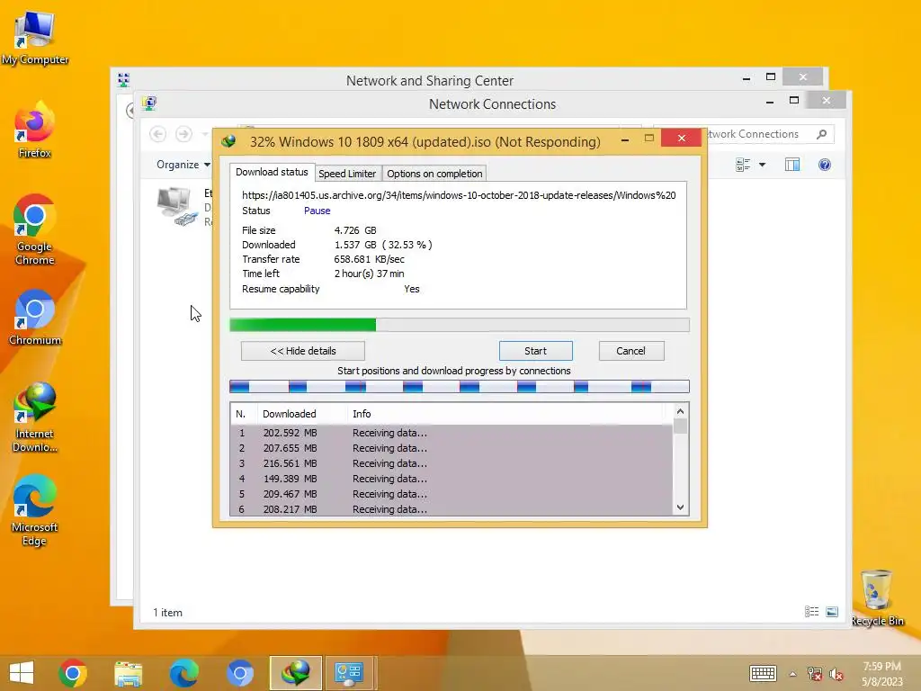921x691 pixels.
Task: Switch to details view in status bar
Action: coord(811,612)
